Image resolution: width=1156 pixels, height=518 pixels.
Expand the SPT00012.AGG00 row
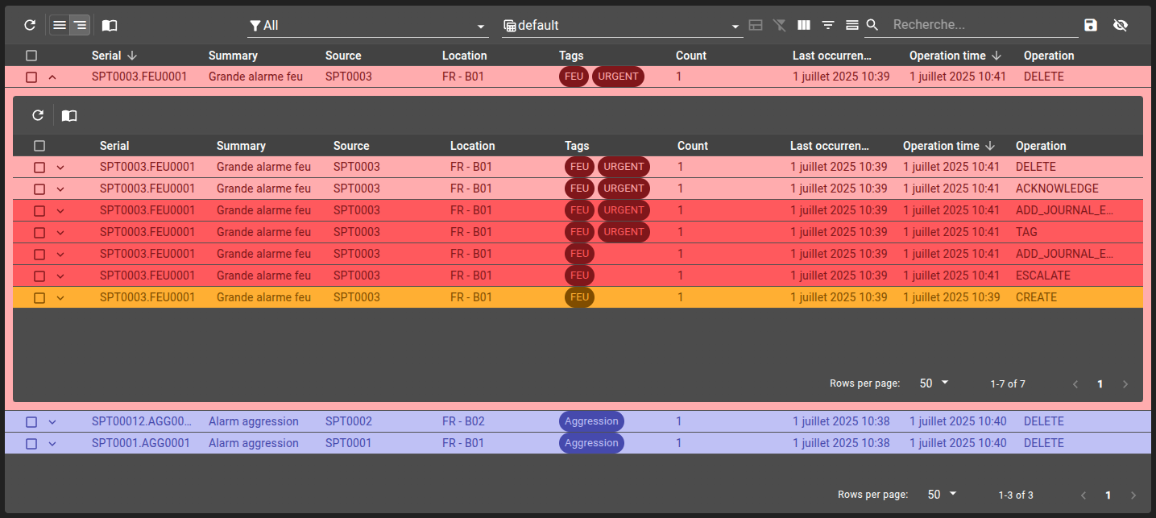(x=52, y=422)
